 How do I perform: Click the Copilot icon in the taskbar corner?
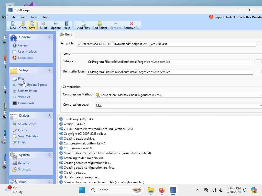pyautogui.click(x=254, y=190)
